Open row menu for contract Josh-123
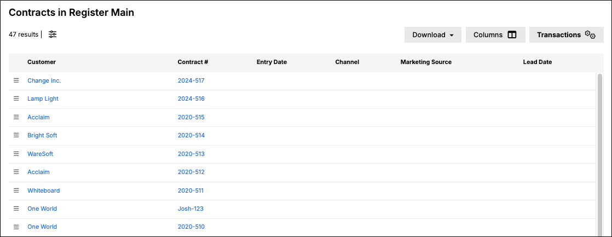Viewport: 612px width, 237px height. (x=16, y=209)
